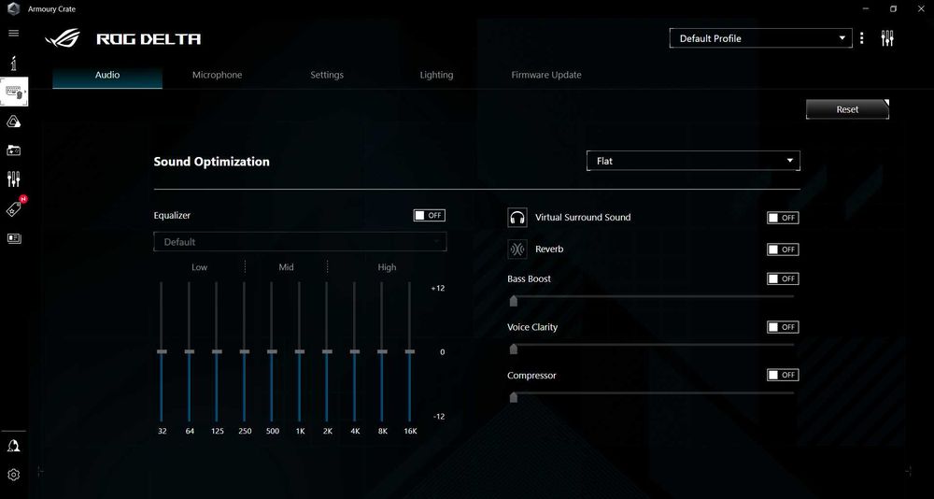Enable the Reverb toggle
Screen dimensions: 934x499
783,249
